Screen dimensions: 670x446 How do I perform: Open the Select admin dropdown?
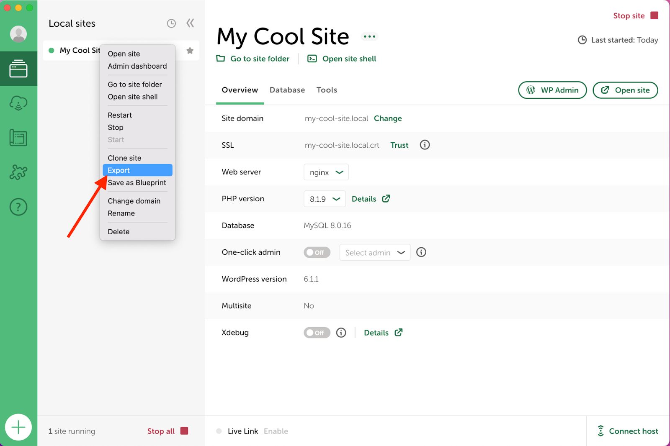pyautogui.click(x=375, y=252)
